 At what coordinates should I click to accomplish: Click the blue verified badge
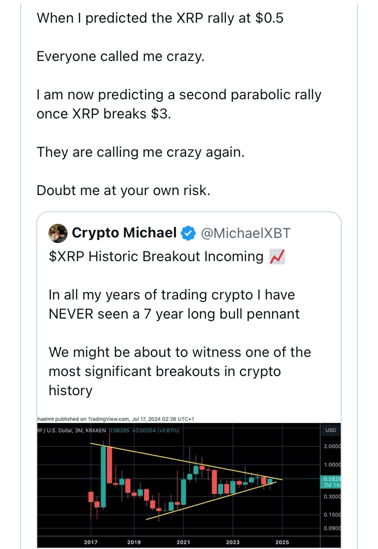188,233
